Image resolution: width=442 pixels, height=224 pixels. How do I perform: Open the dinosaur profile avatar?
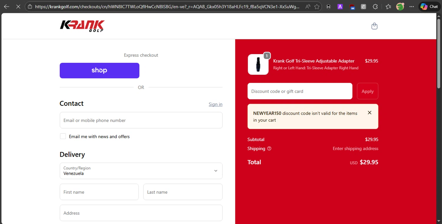pyautogui.click(x=400, y=6)
